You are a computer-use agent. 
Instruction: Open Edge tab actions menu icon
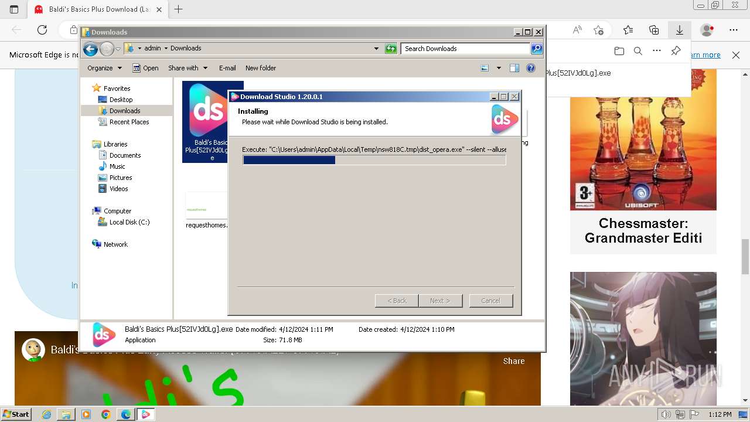click(14, 9)
